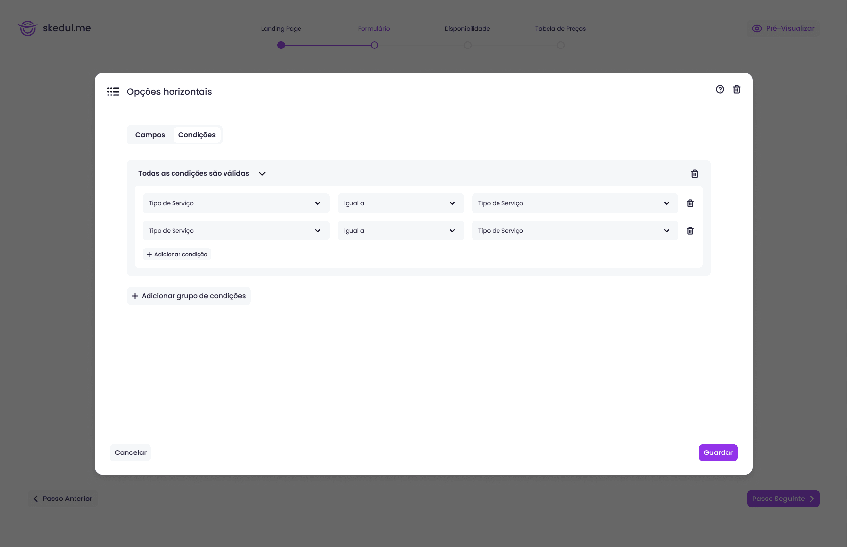Open second row 'Igual a' operator dropdown
847x547 pixels.
(x=401, y=231)
